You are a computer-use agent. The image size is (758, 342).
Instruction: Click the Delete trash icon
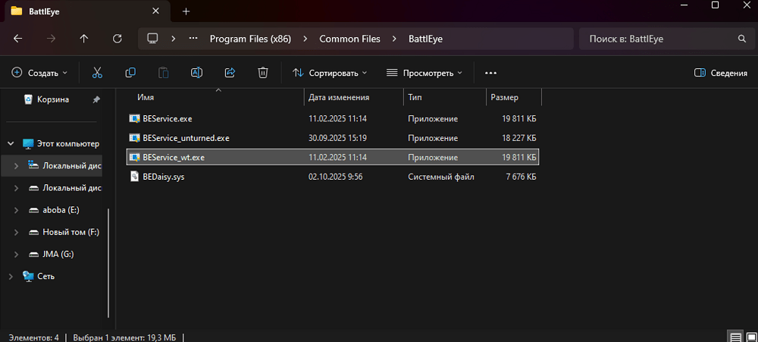[x=263, y=73]
